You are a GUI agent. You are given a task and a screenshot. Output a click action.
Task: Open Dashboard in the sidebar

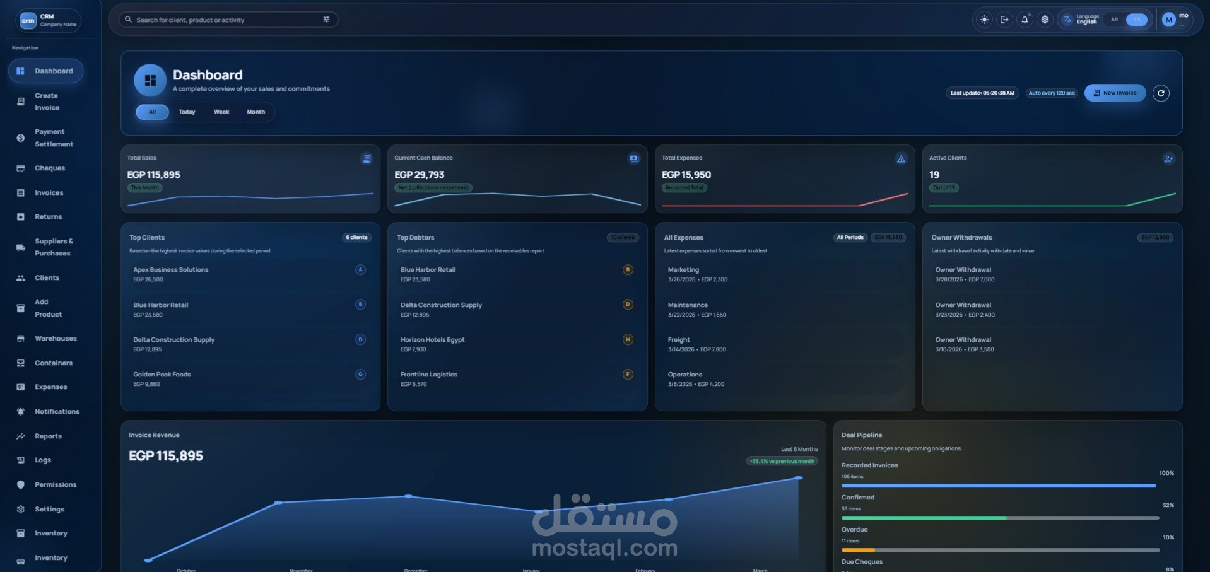(46, 71)
